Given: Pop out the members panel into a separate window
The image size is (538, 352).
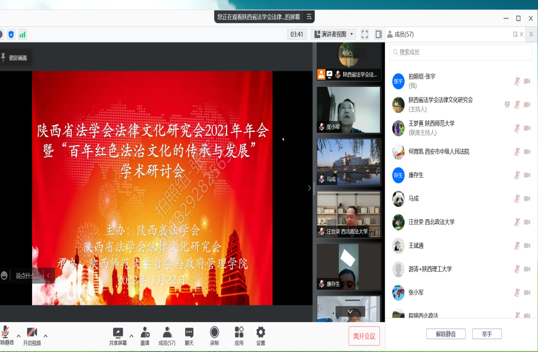Looking at the screenshot, I should (515, 34).
